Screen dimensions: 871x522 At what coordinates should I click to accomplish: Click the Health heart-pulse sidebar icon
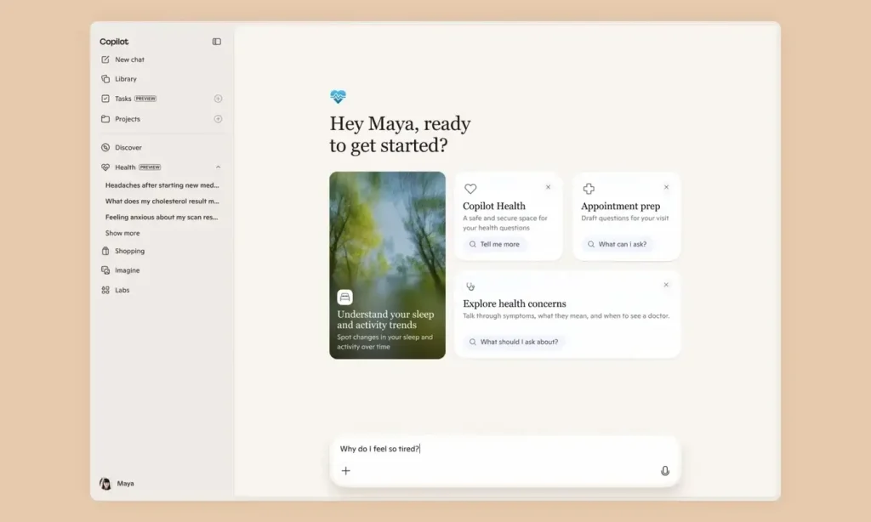click(x=105, y=167)
